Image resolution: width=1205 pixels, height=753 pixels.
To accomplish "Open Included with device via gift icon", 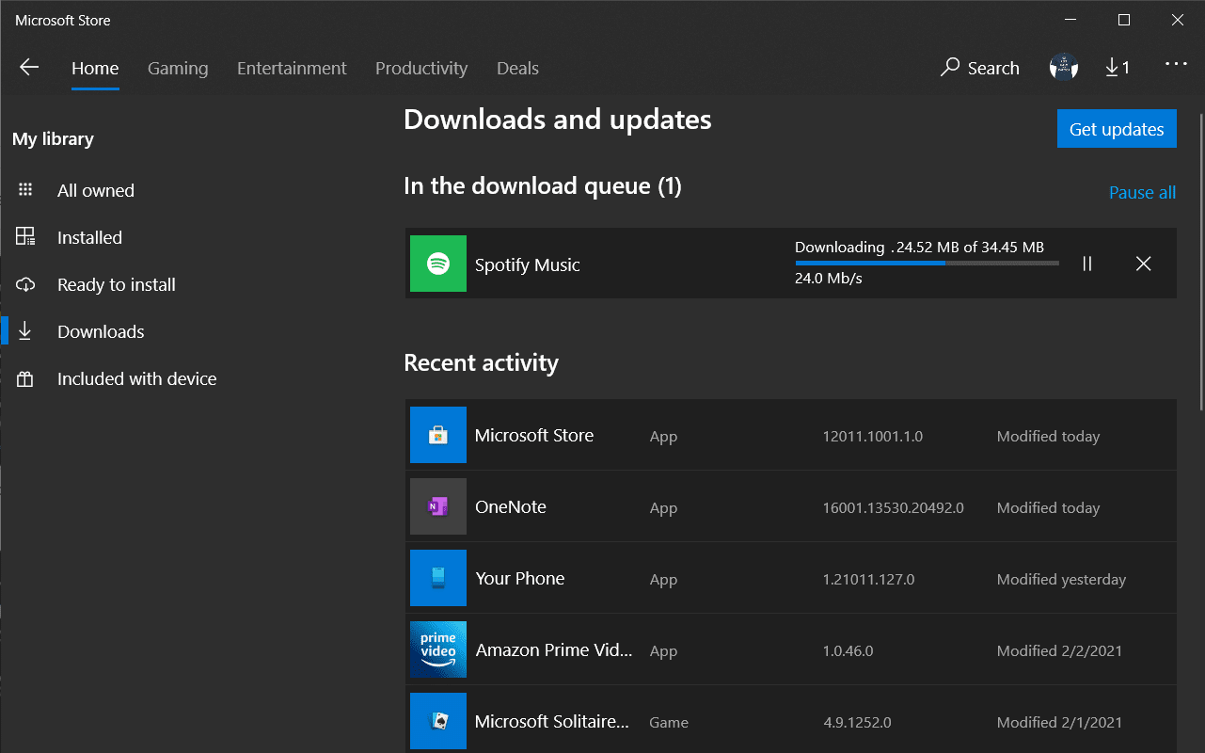I will click(x=25, y=377).
